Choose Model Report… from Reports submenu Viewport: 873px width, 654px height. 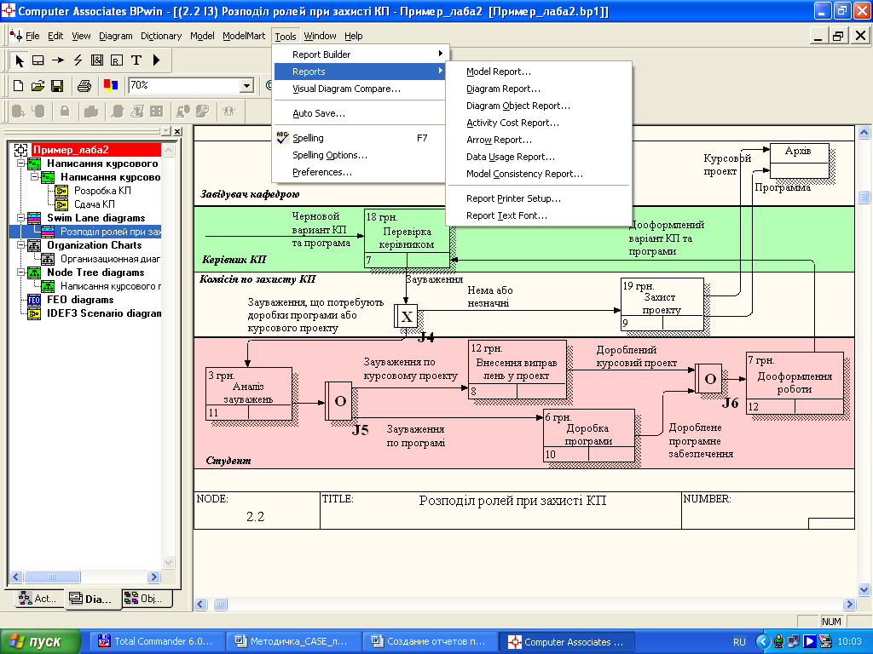498,72
